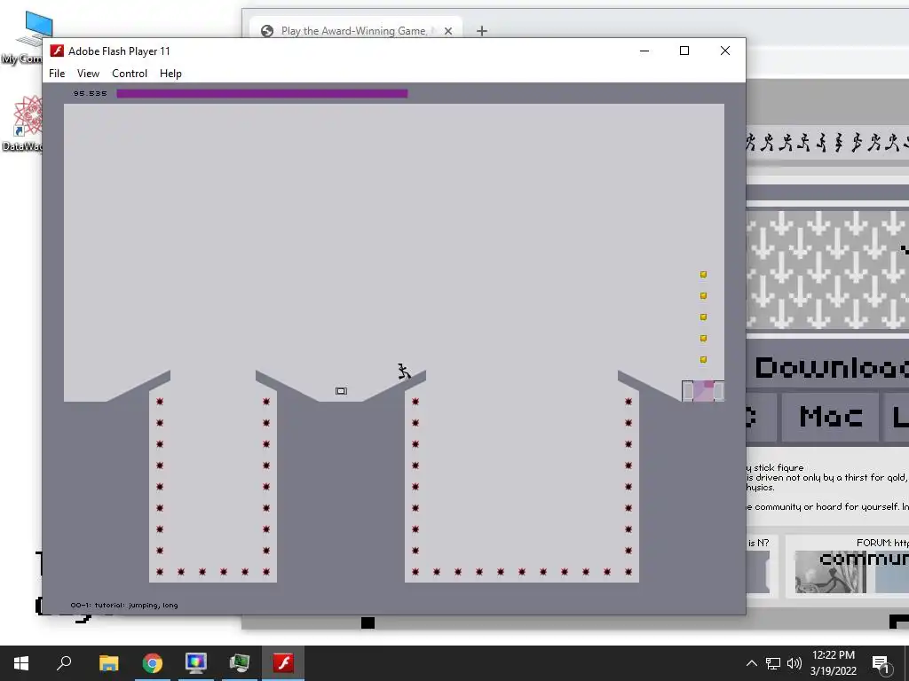Click the volume speaker tray icon
Viewport: 909px width, 681px height.
(794, 663)
